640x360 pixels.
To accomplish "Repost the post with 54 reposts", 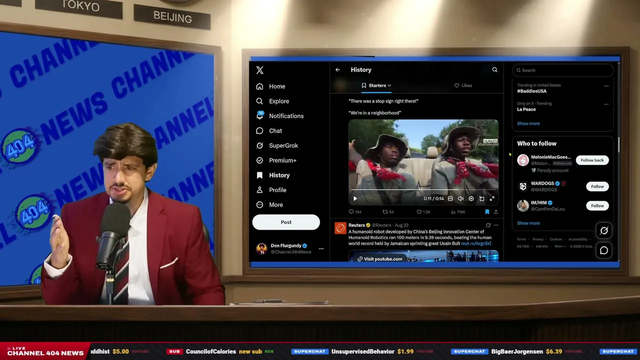I will (x=388, y=212).
